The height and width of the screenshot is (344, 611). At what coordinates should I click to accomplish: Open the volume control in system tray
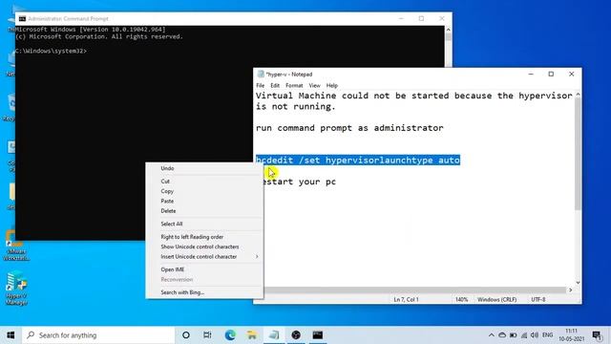(535, 335)
